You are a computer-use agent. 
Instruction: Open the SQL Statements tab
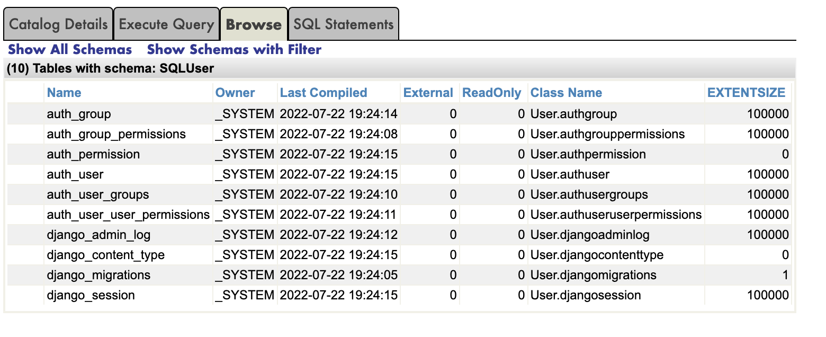click(x=343, y=24)
